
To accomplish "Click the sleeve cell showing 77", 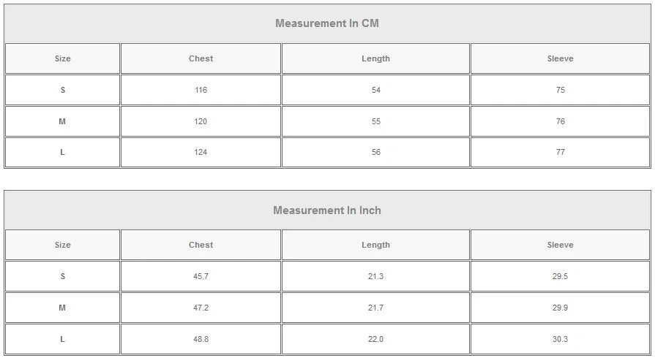I will point(560,153).
